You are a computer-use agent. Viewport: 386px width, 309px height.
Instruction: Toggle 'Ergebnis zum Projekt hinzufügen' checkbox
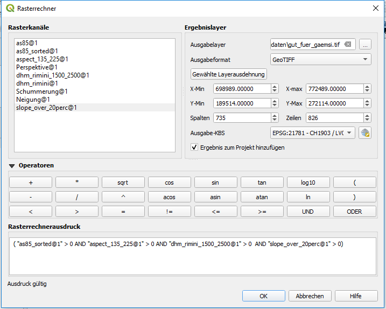[x=195, y=148]
